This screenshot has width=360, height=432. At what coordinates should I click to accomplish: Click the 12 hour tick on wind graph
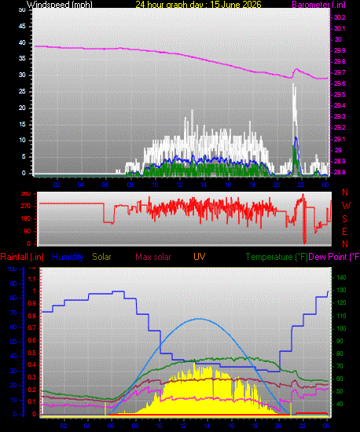(x=179, y=185)
